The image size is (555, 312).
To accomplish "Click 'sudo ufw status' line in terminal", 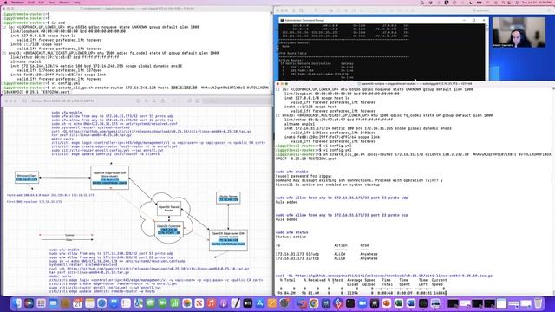I will point(291,232).
